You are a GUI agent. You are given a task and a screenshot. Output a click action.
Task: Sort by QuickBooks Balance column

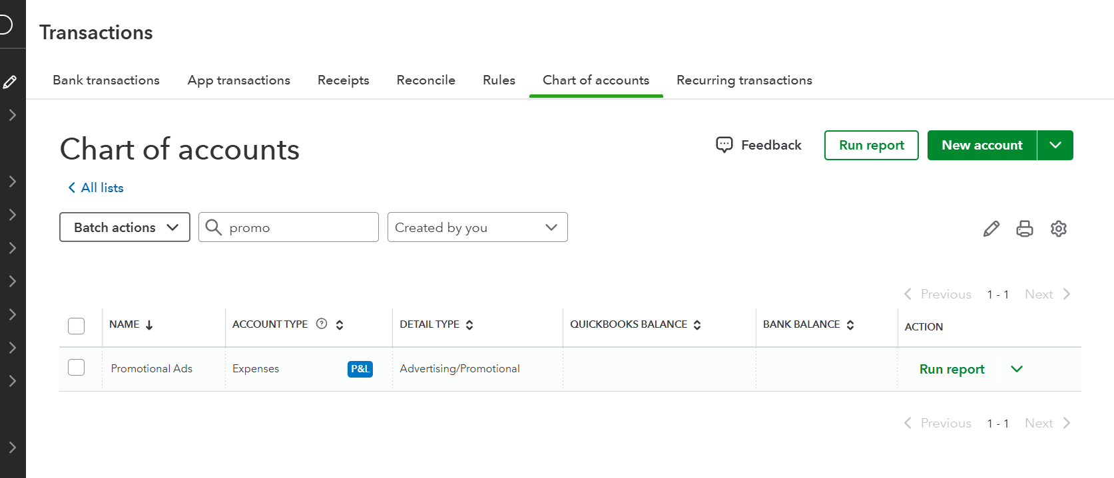[697, 324]
